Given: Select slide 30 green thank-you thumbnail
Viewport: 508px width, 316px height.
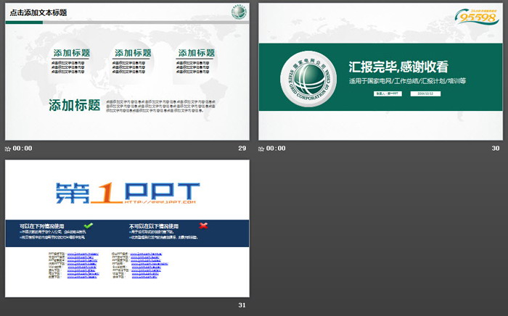Looking at the screenshot, I should point(381,72).
